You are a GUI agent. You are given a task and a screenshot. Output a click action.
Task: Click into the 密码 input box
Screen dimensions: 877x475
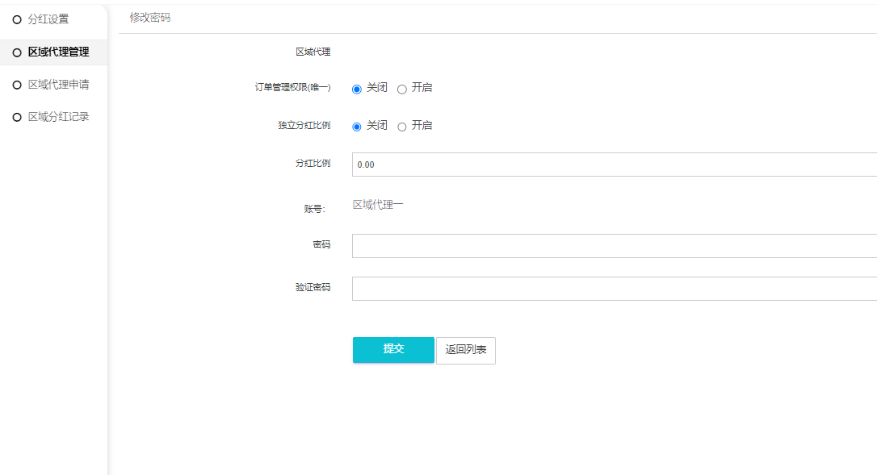(x=614, y=246)
